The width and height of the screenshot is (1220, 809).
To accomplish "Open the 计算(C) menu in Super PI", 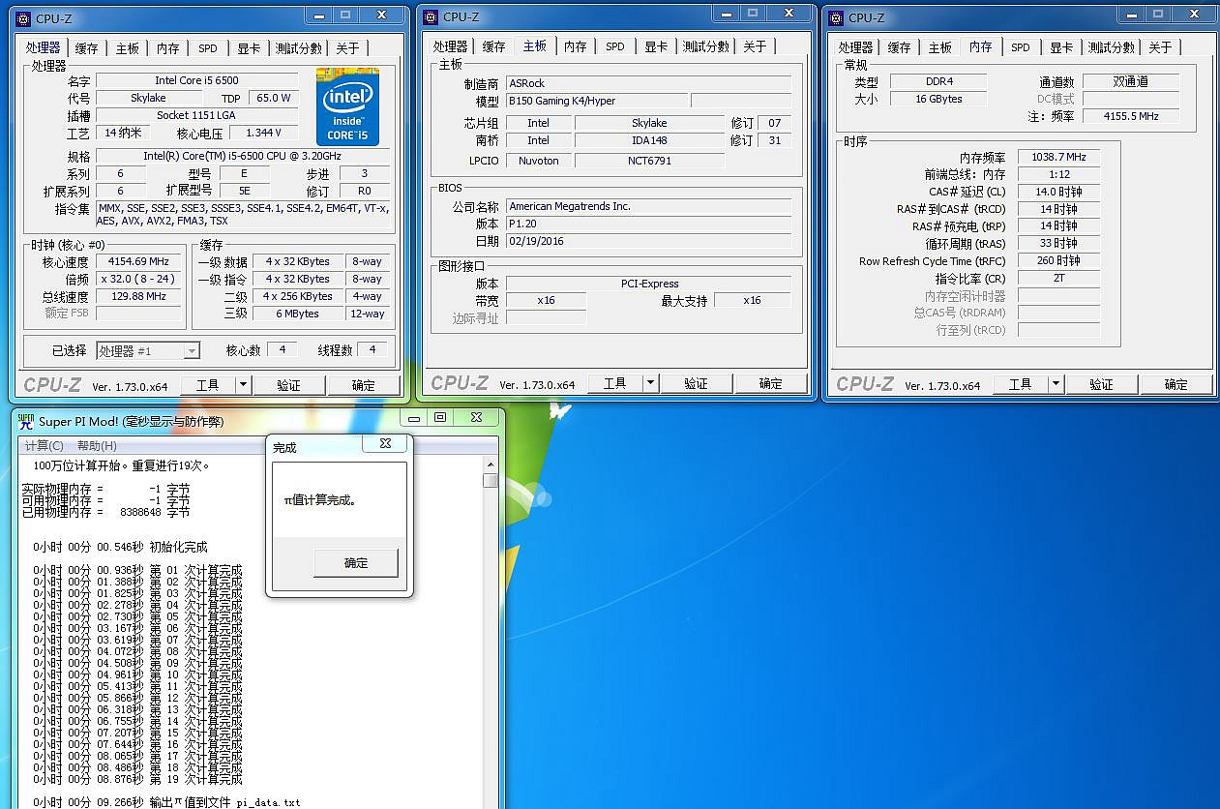I will click(x=44, y=446).
